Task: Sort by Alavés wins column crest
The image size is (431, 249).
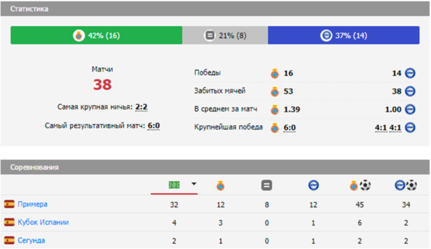Action: point(313,185)
